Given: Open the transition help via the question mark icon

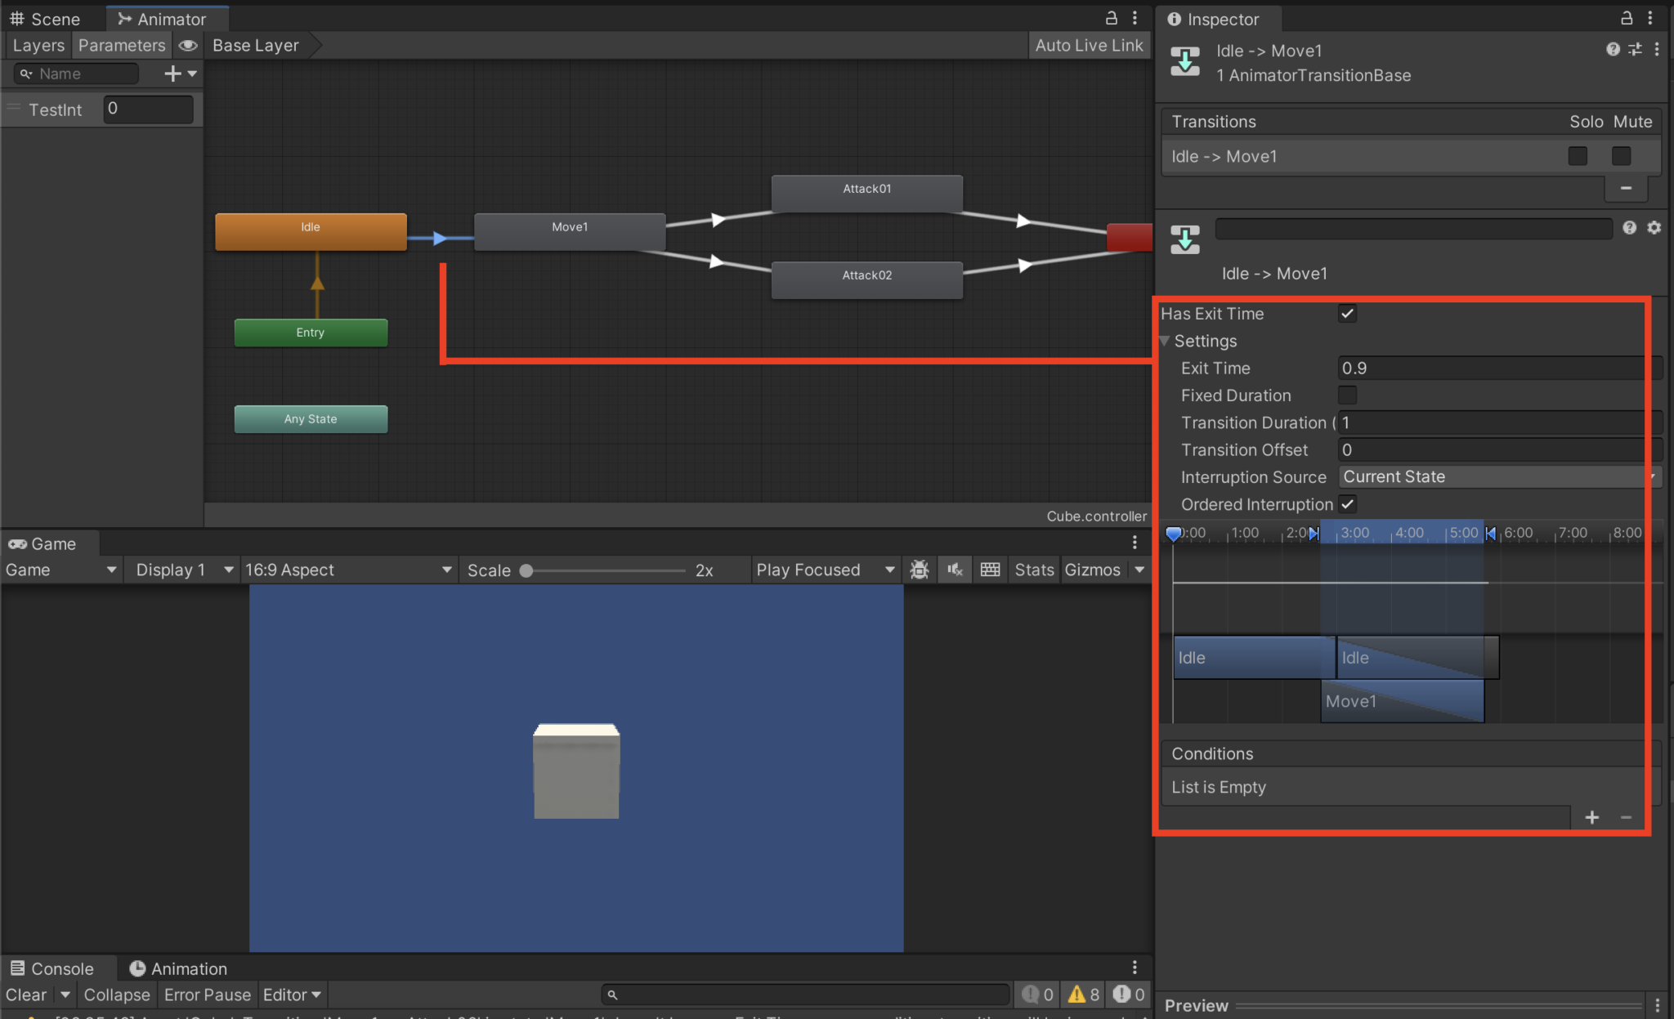Looking at the screenshot, I should point(1613,49).
